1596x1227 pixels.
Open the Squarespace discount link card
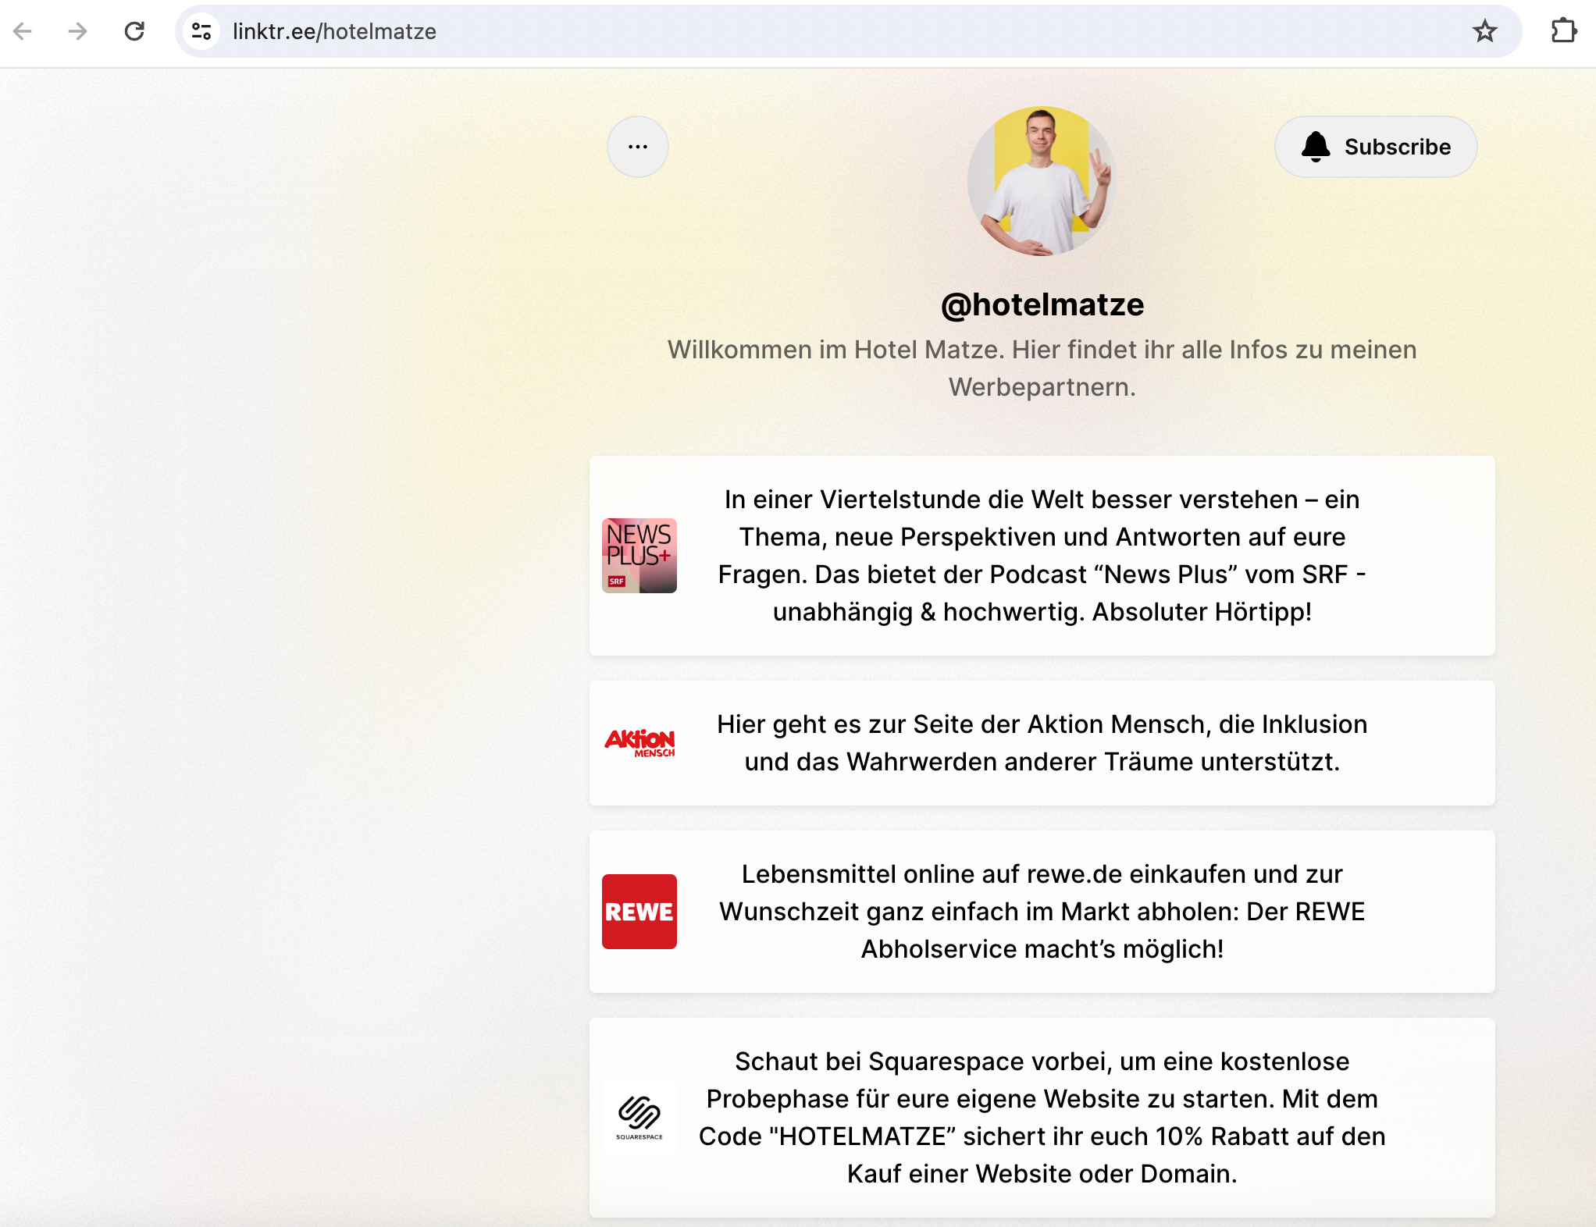click(1042, 1118)
